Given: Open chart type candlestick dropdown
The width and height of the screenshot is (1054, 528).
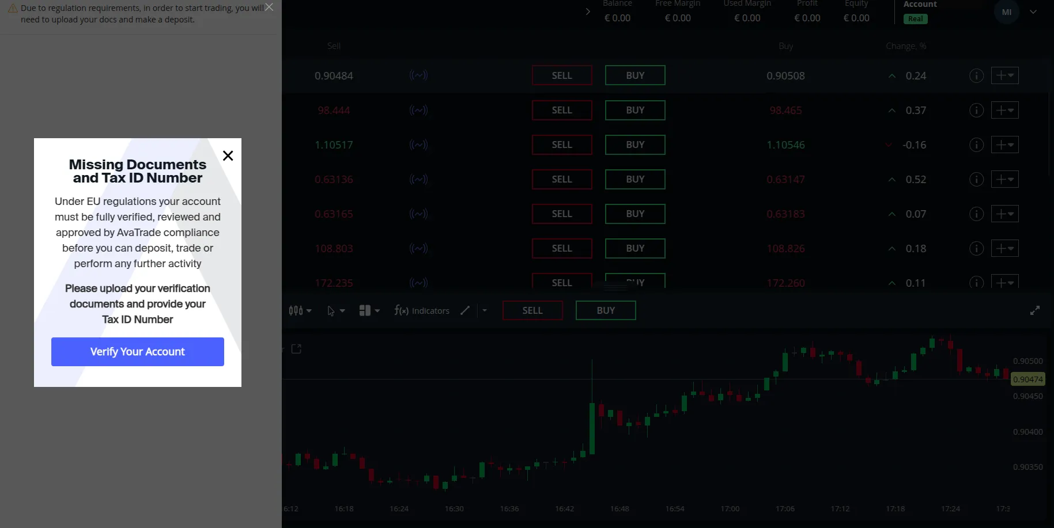Looking at the screenshot, I should (300, 310).
